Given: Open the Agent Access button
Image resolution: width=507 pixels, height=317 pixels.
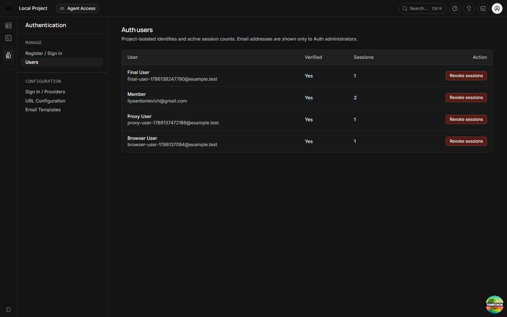Looking at the screenshot, I should coord(77,8).
